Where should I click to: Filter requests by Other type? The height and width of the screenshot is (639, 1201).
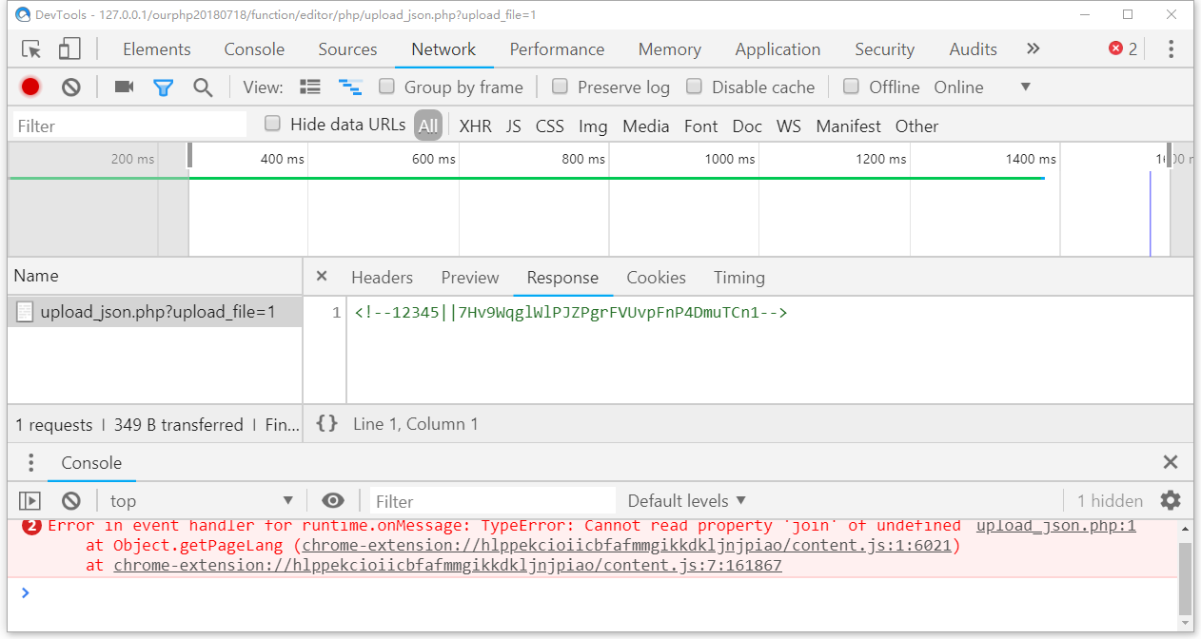click(x=916, y=126)
